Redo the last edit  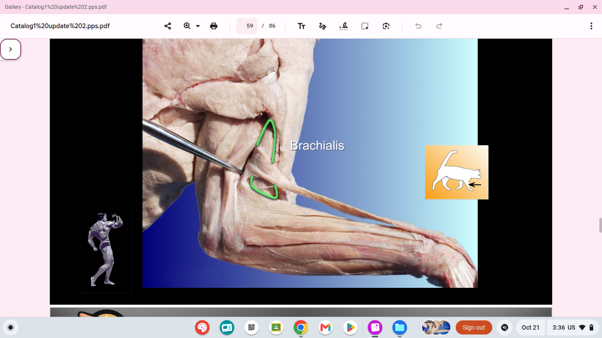click(x=439, y=26)
